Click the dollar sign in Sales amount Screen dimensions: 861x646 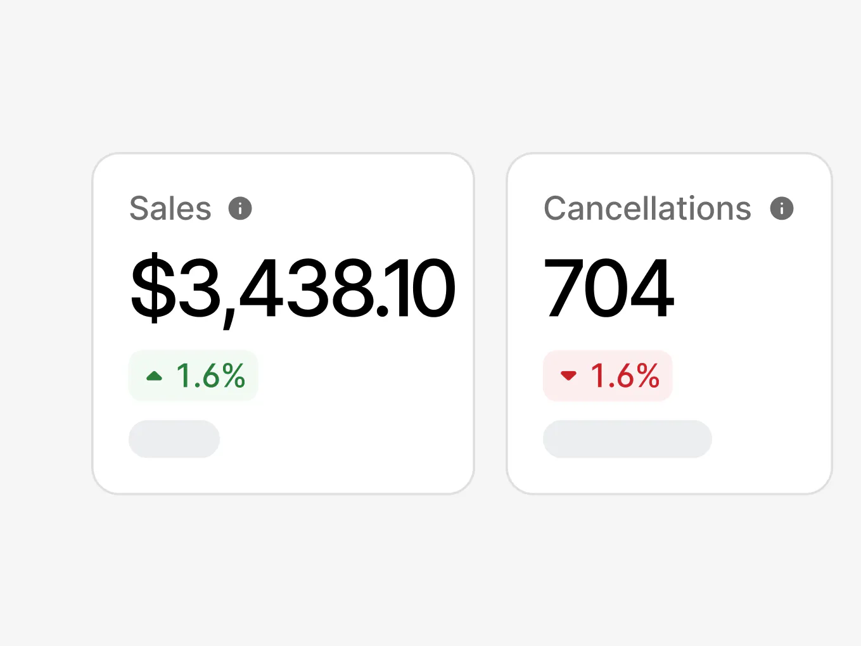click(x=153, y=288)
